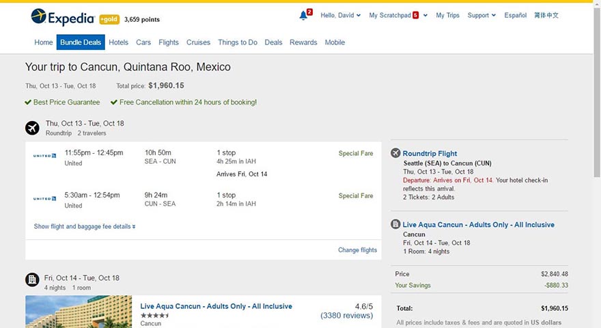Switch to the Cars tab
This screenshot has height=328, width=601.
point(143,42)
